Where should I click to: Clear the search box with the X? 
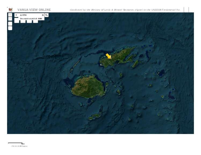coord(43,15)
